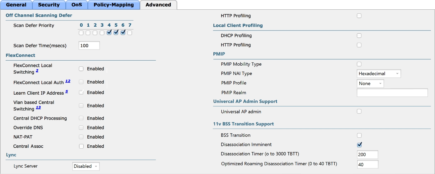Image resolution: width=435 pixels, height=174 pixels.
Task: Switch to the General tab
Action: click(x=16, y=5)
